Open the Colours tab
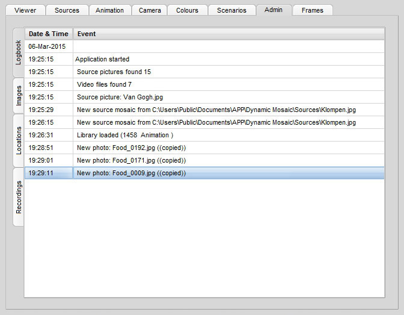The width and height of the screenshot is (404, 315). [x=187, y=10]
